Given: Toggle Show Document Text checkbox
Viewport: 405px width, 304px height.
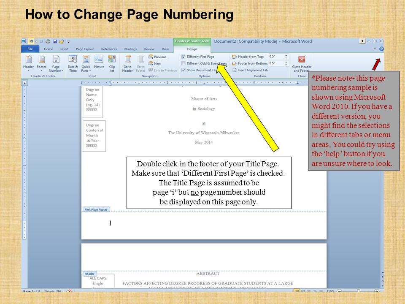Looking at the screenshot, I should click(184, 70).
